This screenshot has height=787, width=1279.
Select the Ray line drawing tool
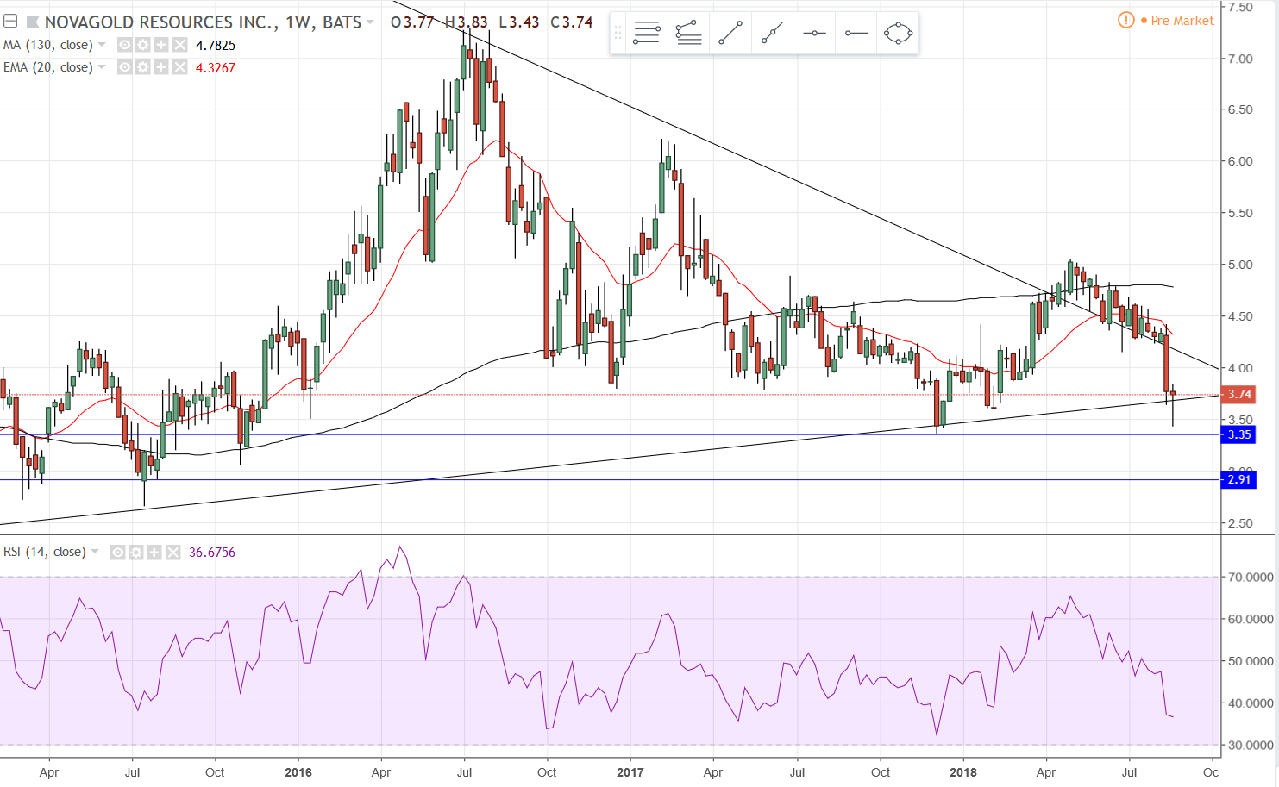[x=772, y=34]
